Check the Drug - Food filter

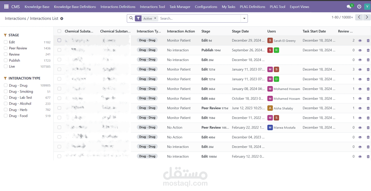coord(6,116)
